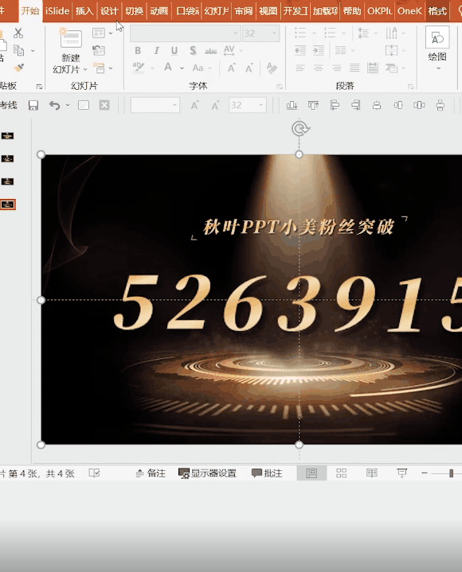The image size is (462, 572).
Task: Click the Clear All Formatting eraser icon
Action: pyautogui.click(x=272, y=68)
